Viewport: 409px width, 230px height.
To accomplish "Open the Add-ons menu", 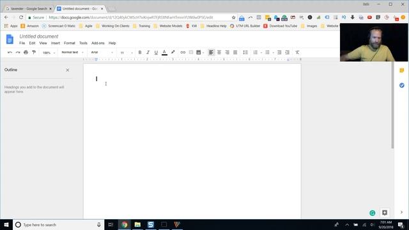I will click(98, 43).
